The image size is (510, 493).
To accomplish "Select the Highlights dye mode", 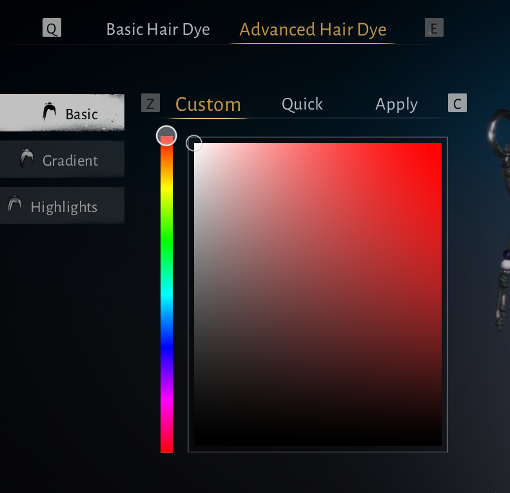I will [62, 206].
